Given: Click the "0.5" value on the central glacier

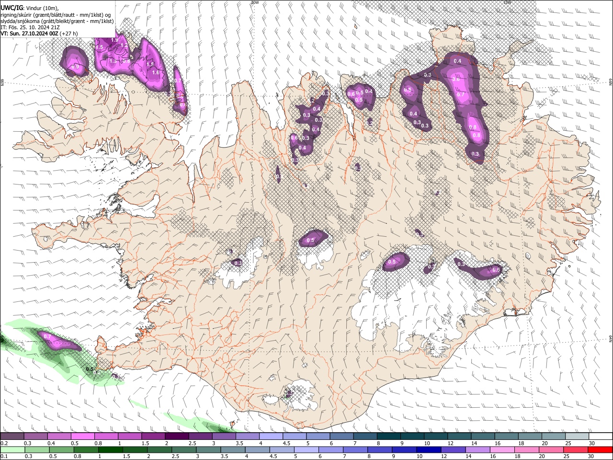Looking at the screenshot, I should 310,240.
